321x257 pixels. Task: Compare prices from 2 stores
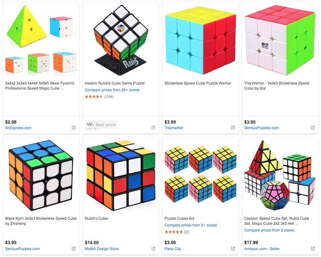[x=269, y=230]
